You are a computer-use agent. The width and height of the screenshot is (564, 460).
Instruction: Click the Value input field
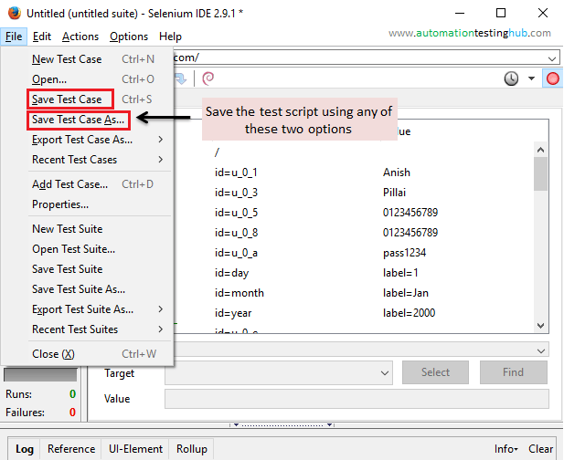356,399
